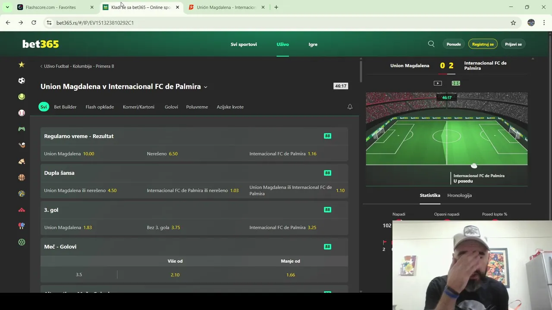Collapse the 3. gol market
Viewport: 552px width, 310px height.
[194, 210]
